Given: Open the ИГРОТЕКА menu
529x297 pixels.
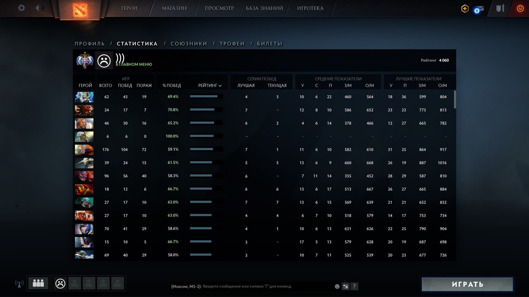Looking at the screenshot, I should [x=310, y=8].
